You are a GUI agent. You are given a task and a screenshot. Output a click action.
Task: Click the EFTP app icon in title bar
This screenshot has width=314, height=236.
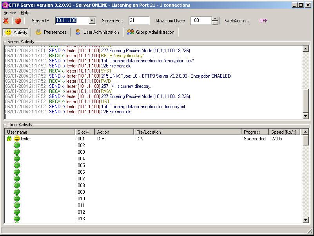point(5,5)
